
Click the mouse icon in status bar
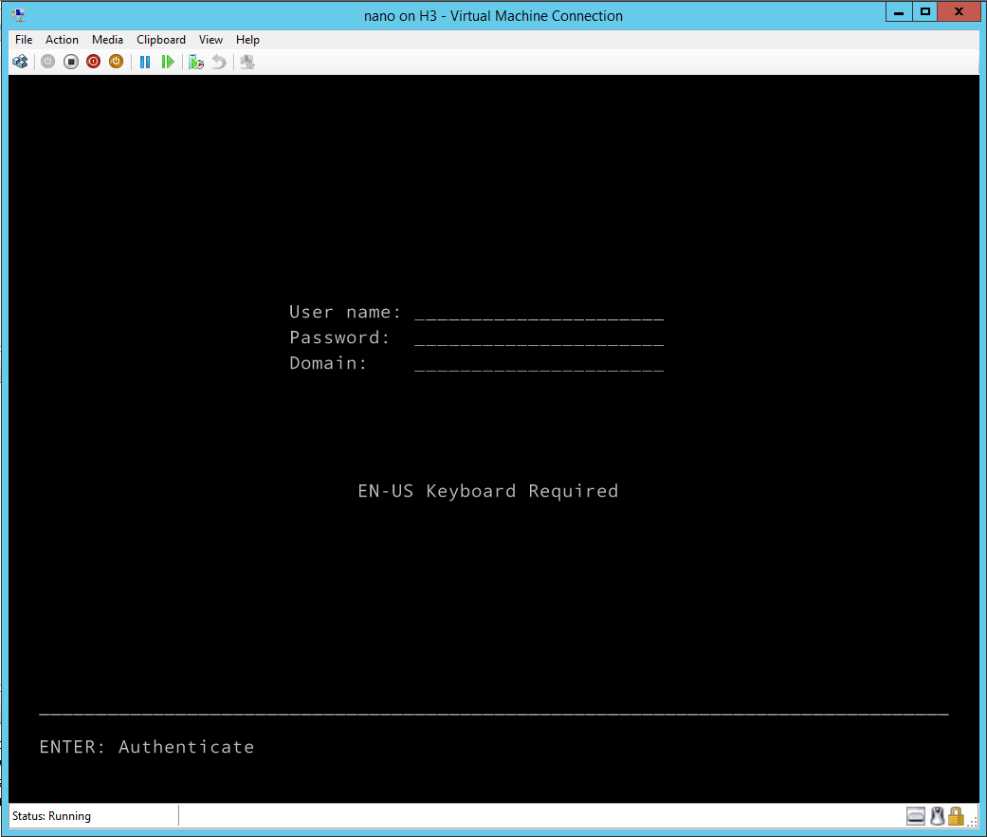938,816
